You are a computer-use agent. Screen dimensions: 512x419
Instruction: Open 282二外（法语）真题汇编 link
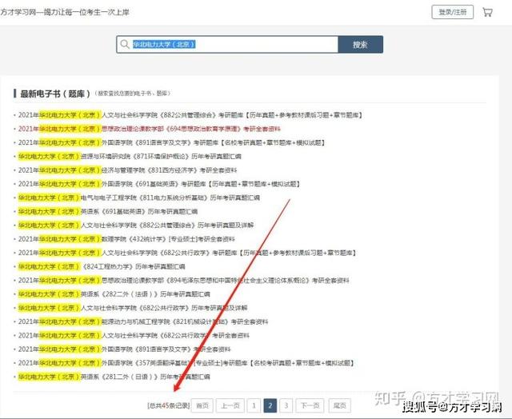pos(114,294)
